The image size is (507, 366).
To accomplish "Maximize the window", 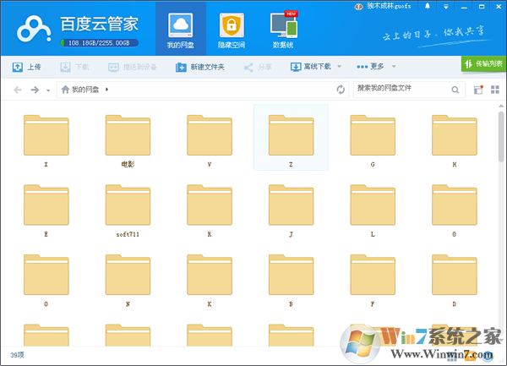I will (x=482, y=7).
